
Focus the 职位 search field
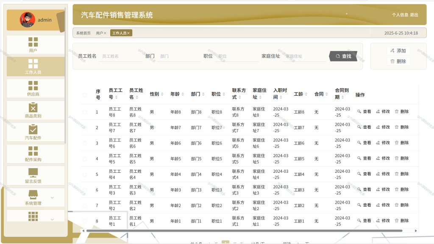237,56
